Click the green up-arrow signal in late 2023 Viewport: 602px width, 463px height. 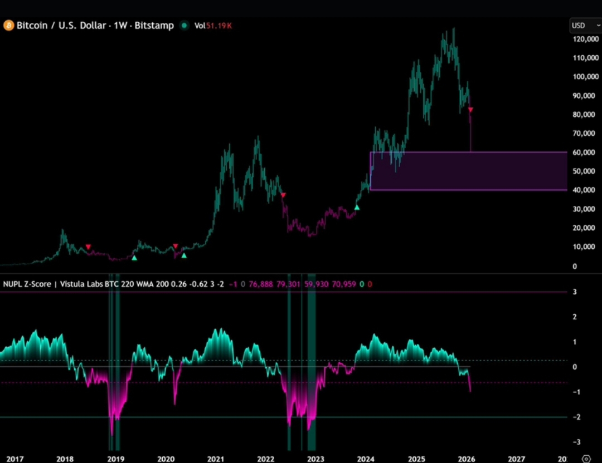[x=357, y=208]
